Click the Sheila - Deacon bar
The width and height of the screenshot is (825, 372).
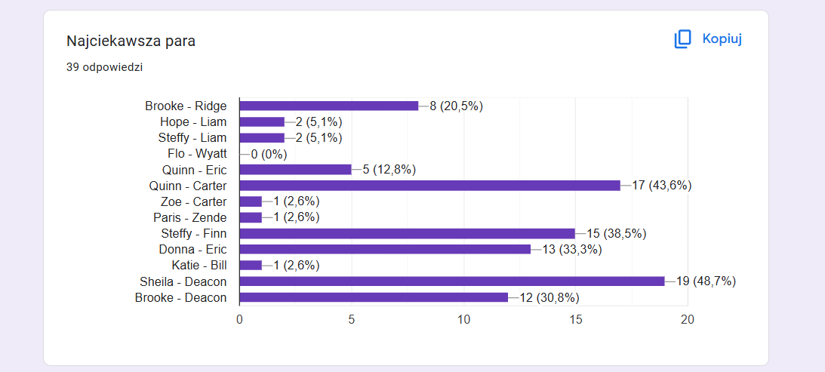coord(452,281)
